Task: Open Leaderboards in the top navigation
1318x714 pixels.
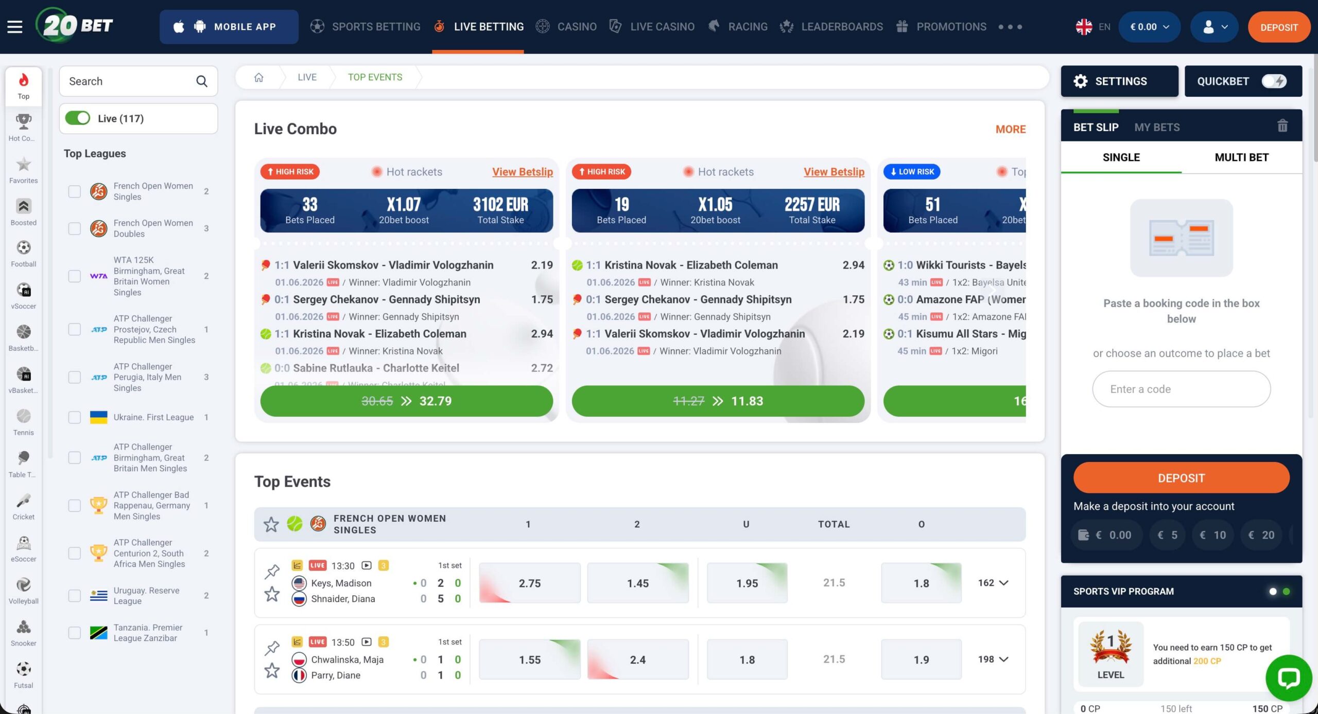Action: (x=831, y=27)
